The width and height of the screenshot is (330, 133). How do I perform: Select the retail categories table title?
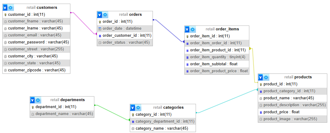click(x=168, y=107)
